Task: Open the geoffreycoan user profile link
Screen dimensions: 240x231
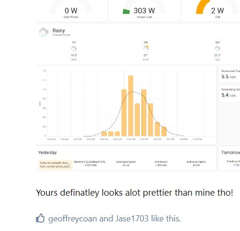Action: click(73, 219)
